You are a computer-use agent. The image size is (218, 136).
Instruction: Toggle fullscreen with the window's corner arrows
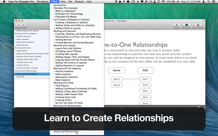pos(204,21)
